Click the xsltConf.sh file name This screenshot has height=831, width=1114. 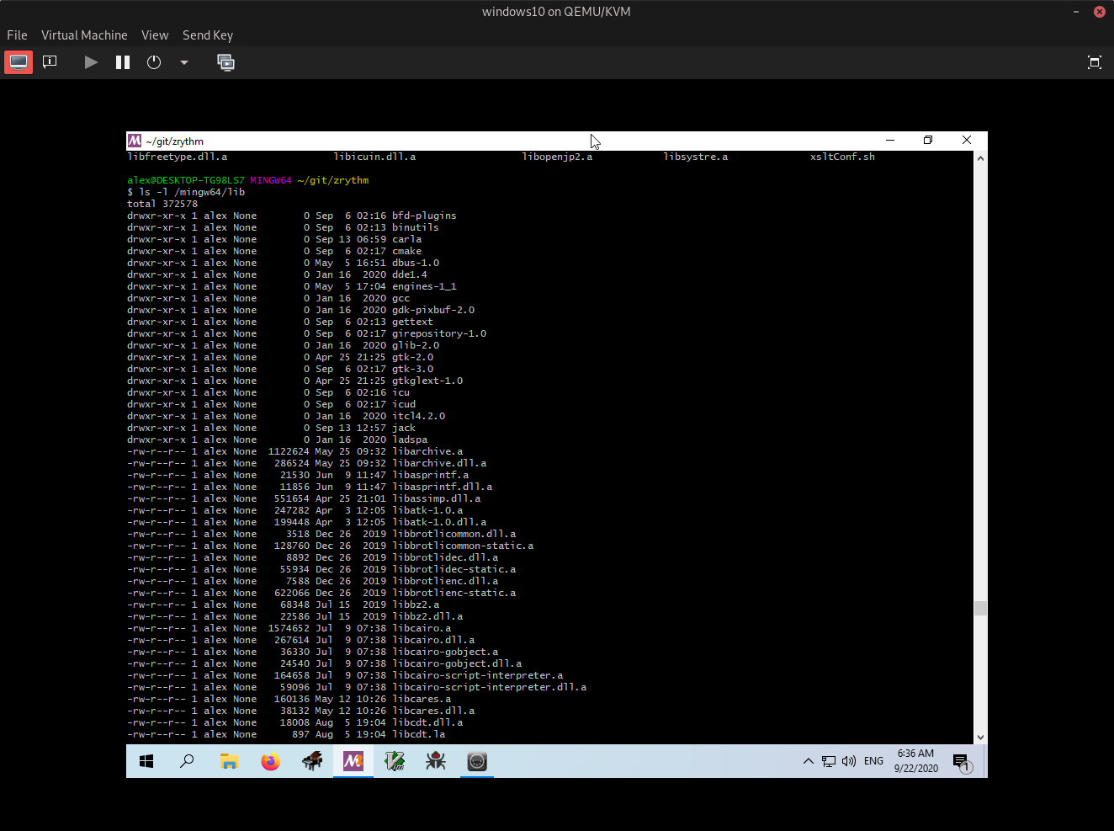tap(842, 157)
